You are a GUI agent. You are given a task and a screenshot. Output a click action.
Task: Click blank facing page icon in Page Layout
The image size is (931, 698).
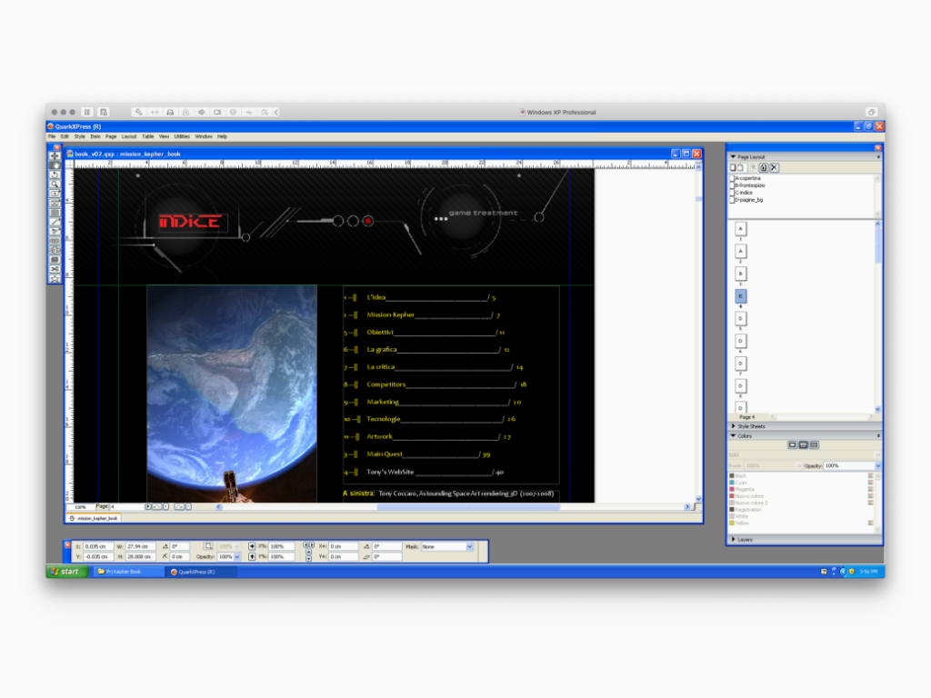pyautogui.click(x=740, y=168)
